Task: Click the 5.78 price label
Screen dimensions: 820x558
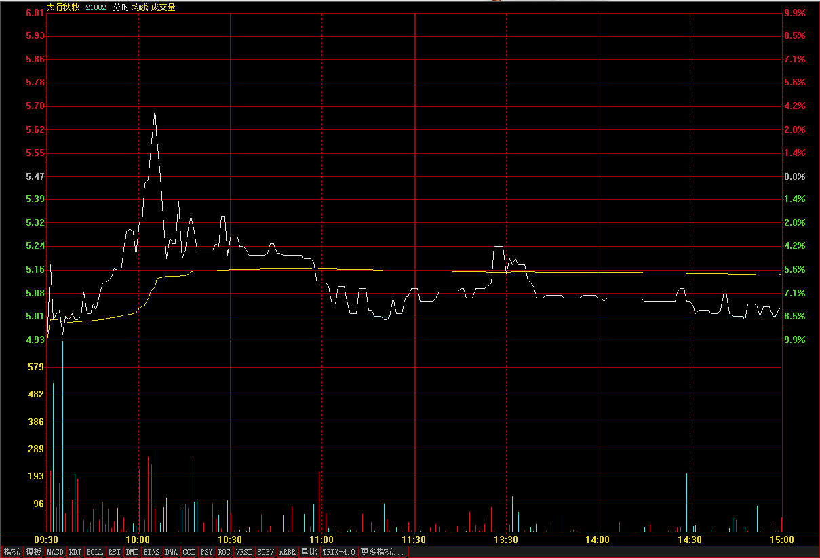Action: 35,82
